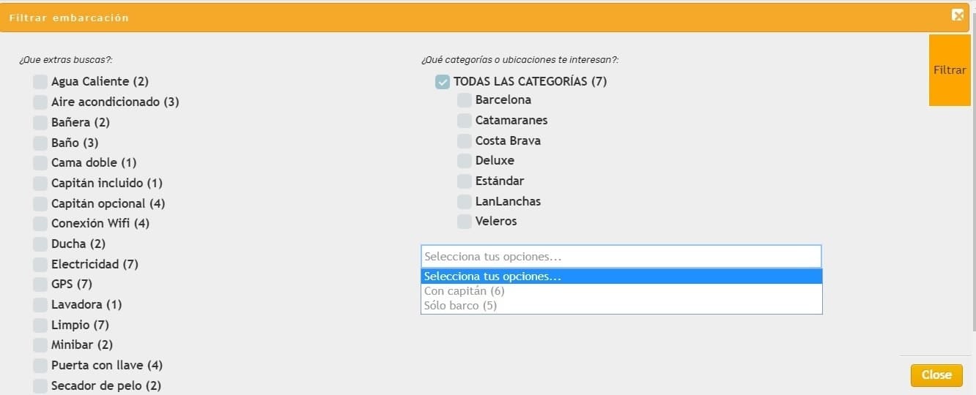976x395 pixels.
Task: Select highlighted Selecciona tus opciones list entry
Action: click(492, 276)
